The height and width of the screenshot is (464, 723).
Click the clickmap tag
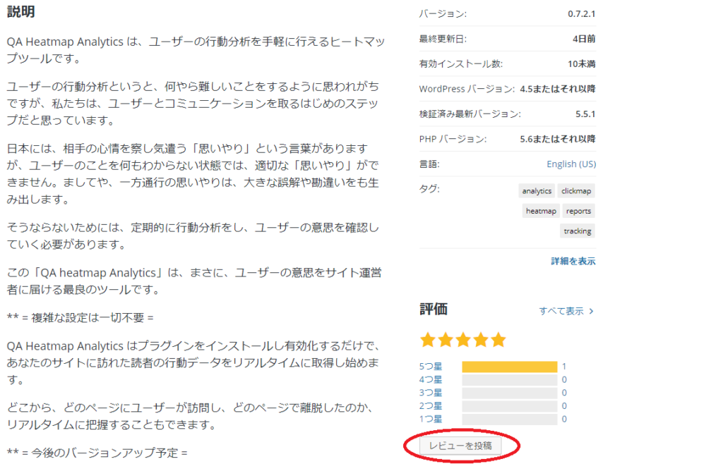point(576,191)
